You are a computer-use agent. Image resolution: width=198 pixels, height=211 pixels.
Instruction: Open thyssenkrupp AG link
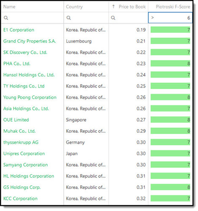coord(21,142)
